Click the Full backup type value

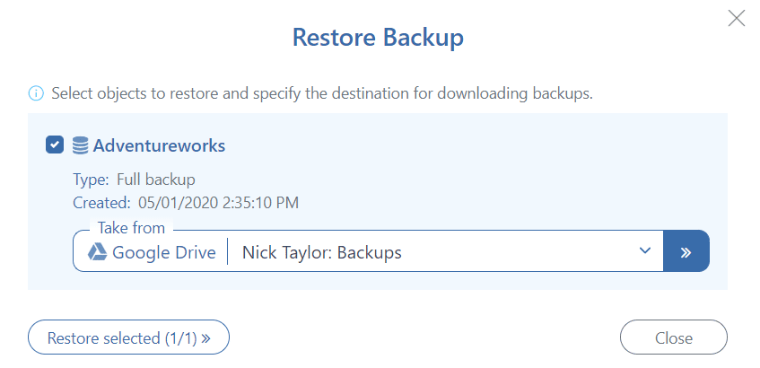pos(156,180)
